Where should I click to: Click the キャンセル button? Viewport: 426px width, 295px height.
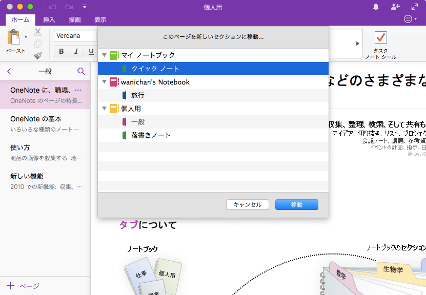[248, 205]
